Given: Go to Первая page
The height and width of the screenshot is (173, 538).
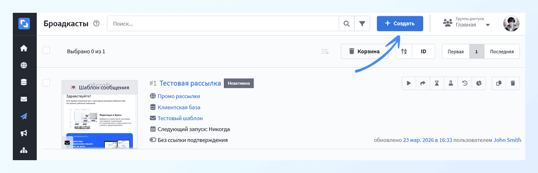Looking at the screenshot, I should (456, 51).
